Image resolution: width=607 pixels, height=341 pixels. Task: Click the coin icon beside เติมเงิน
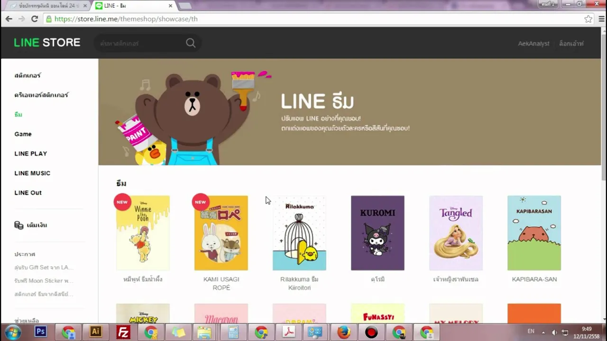click(18, 225)
